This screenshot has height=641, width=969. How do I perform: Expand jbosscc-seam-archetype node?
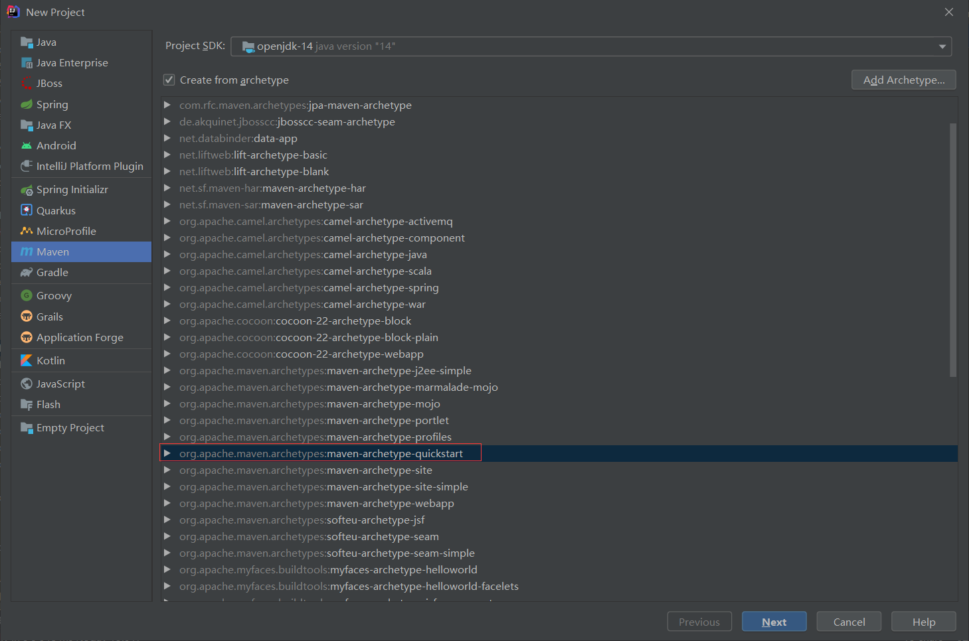[x=167, y=121]
